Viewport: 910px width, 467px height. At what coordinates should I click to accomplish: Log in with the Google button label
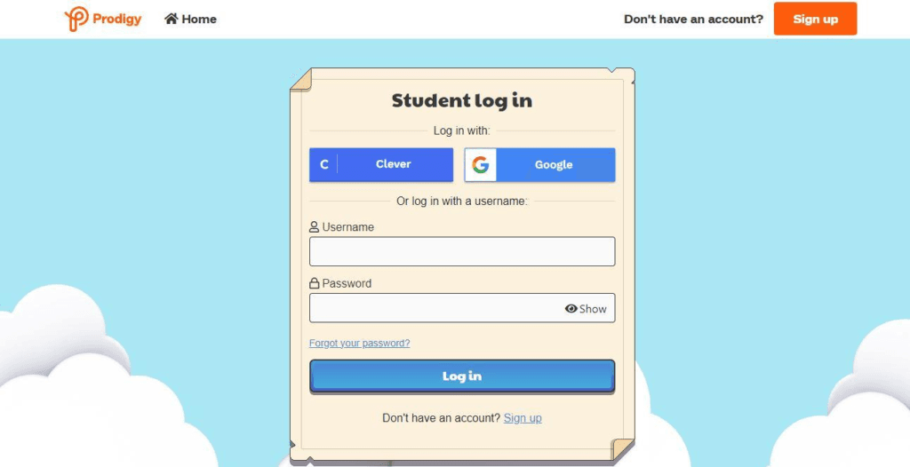click(x=554, y=165)
